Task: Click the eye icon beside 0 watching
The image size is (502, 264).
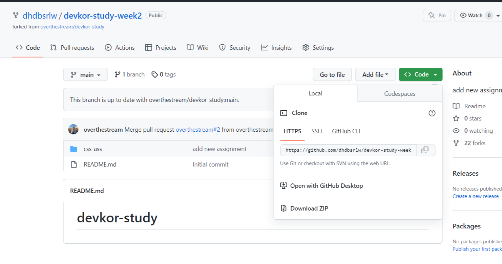Action: [x=456, y=131]
